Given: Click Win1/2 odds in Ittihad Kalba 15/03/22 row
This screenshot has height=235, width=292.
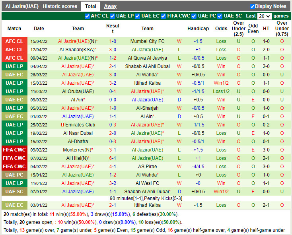Looking at the screenshot, I should (221, 83).
